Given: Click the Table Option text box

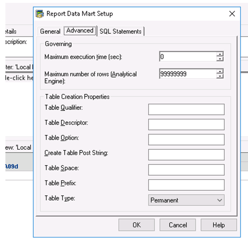Looking at the screenshot, I should click(186, 139).
